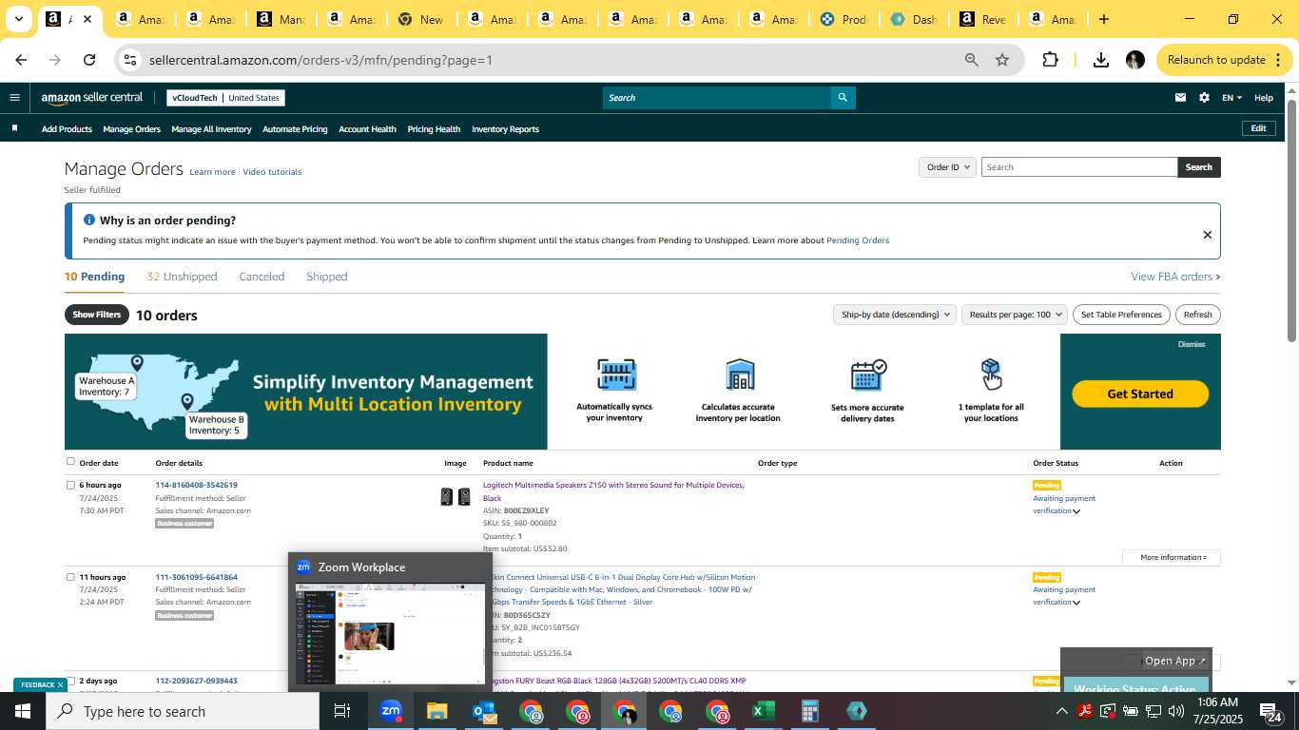1299x730 pixels.
Task: View site information icon in address bar
Action: tap(131, 60)
